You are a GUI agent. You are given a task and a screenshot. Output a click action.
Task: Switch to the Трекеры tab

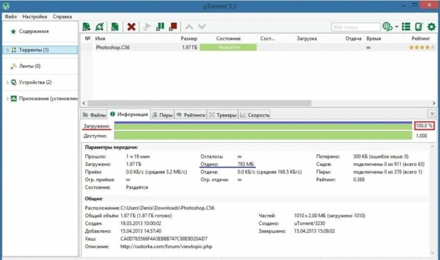click(223, 115)
